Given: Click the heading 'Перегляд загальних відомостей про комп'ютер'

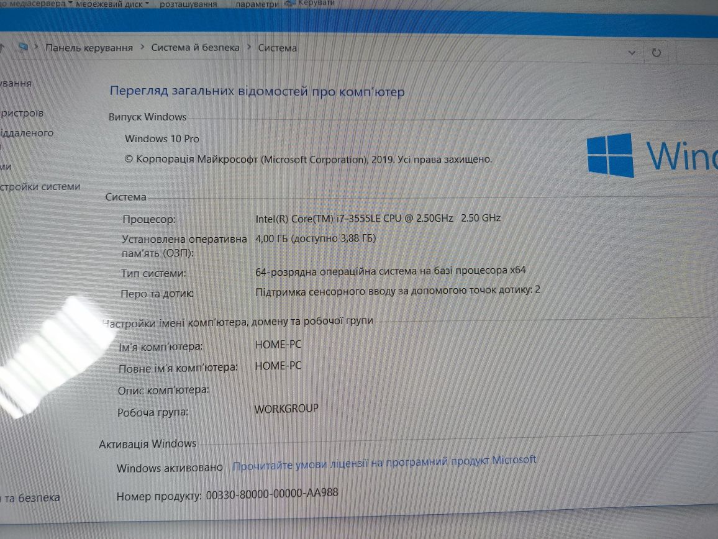Looking at the screenshot, I should [257, 91].
